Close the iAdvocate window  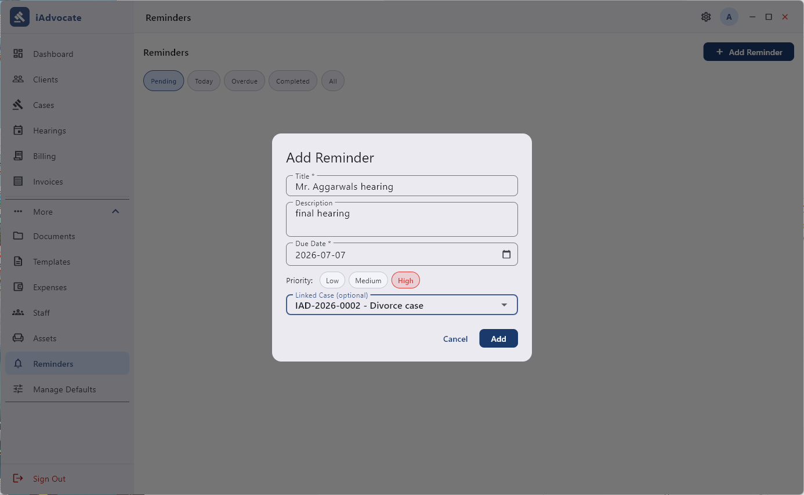tap(785, 17)
